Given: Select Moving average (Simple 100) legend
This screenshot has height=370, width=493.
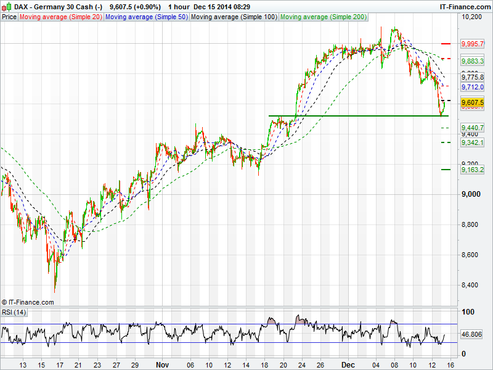Looking at the screenshot, I should point(234,17).
